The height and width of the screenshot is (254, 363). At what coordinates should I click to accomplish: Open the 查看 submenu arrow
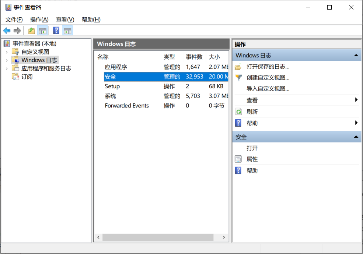(x=356, y=100)
